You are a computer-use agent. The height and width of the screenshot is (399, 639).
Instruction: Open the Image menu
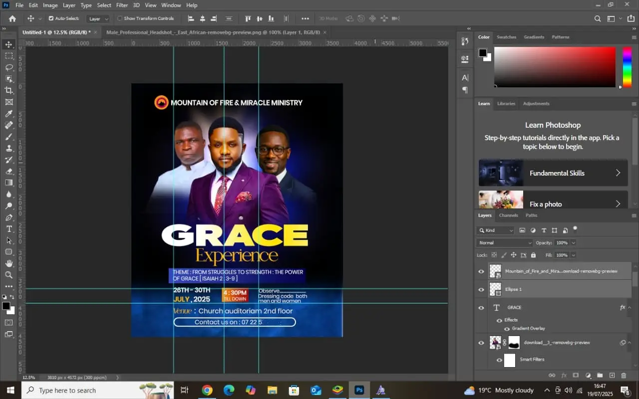pos(50,5)
